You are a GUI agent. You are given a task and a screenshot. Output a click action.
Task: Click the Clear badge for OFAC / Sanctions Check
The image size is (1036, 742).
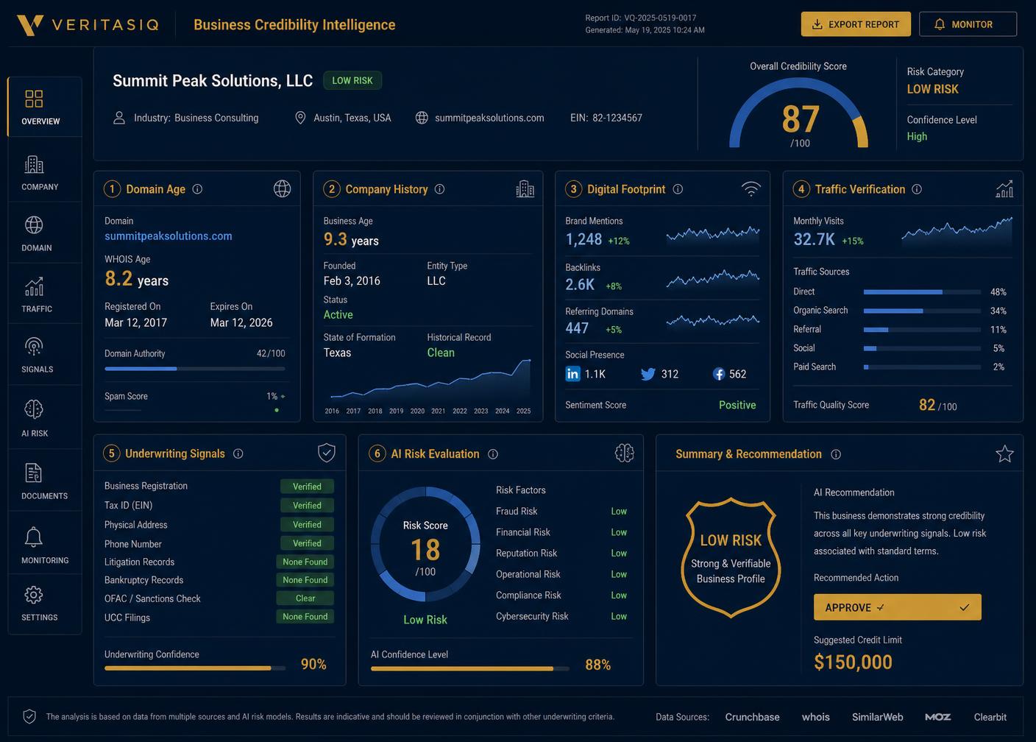[x=305, y=598]
